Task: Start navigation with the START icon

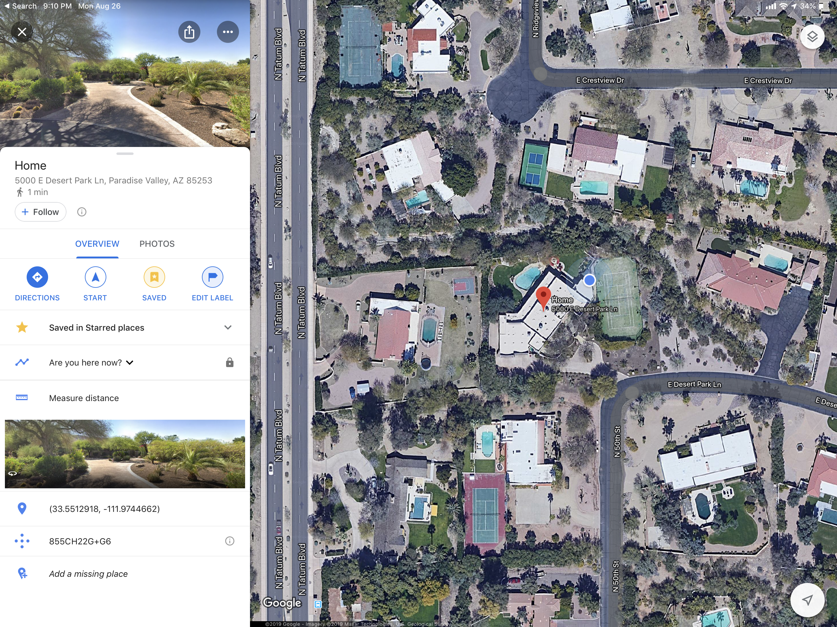Action: click(x=95, y=277)
